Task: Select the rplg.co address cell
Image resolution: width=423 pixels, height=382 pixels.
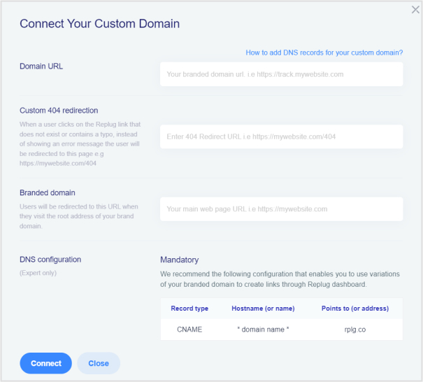Action: pos(355,330)
